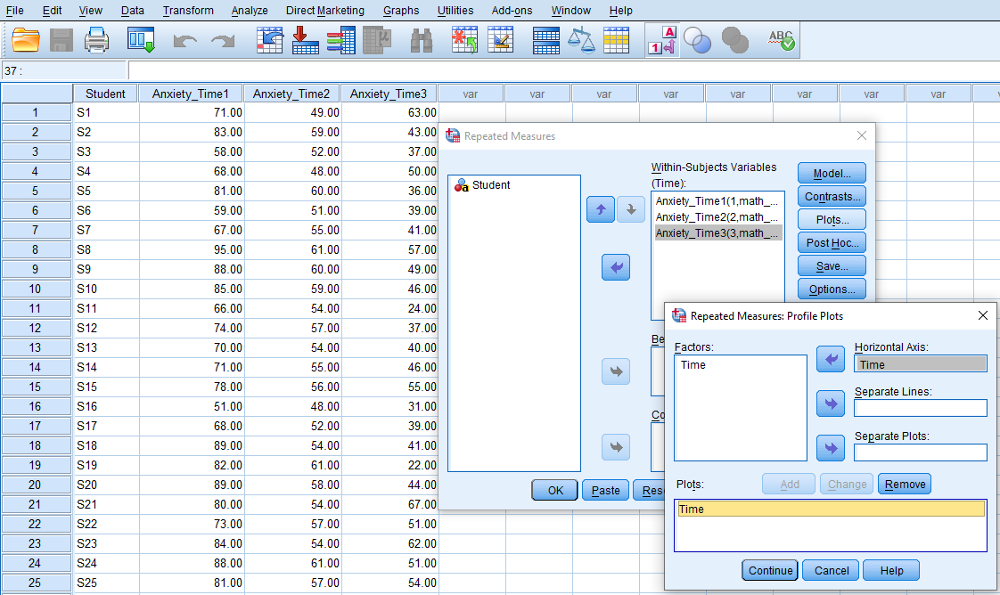This screenshot has width=1000, height=595.
Task: Click the Find binoculars icon
Action: (x=422, y=40)
